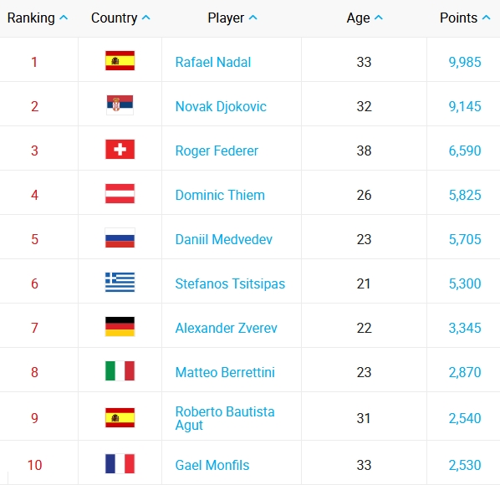Sort table by Player column arrow
This screenshot has height=485, width=500.
[x=253, y=18]
